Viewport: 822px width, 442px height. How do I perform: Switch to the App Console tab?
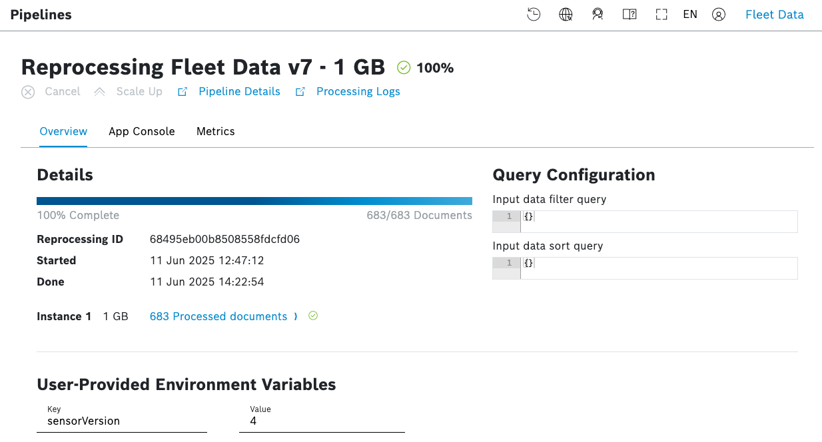[x=141, y=132]
